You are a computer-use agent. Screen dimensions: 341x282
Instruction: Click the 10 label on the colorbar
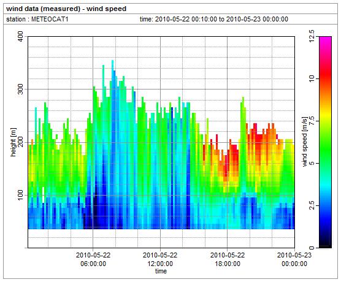(312, 78)
